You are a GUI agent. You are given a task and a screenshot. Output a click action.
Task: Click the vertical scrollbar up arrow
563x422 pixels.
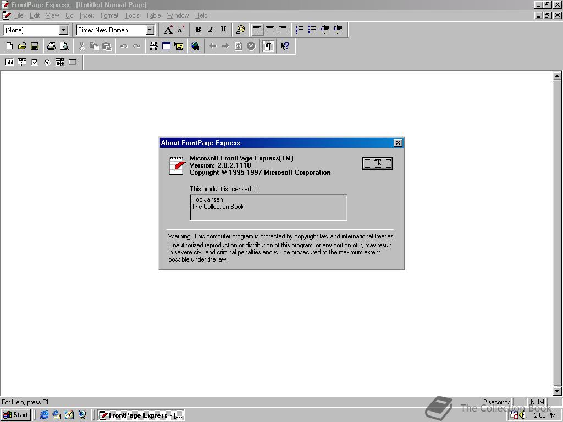(x=558, y=76)
